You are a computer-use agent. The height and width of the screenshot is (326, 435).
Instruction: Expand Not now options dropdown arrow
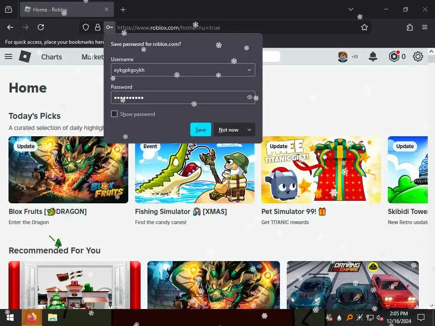coord(249,129)
